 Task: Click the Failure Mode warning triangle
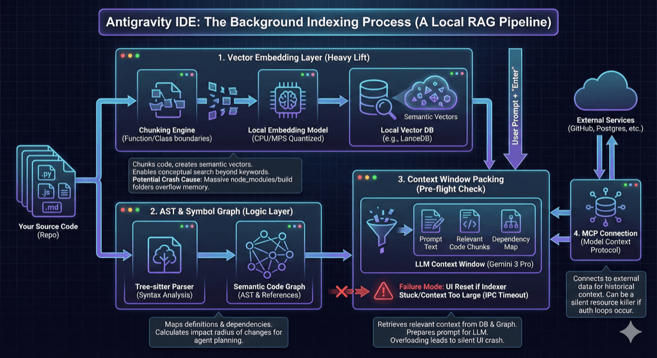(384, 291)
